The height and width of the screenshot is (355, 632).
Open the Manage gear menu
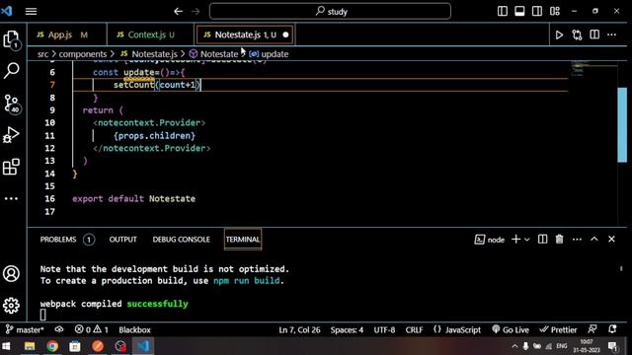click(11, 306)
